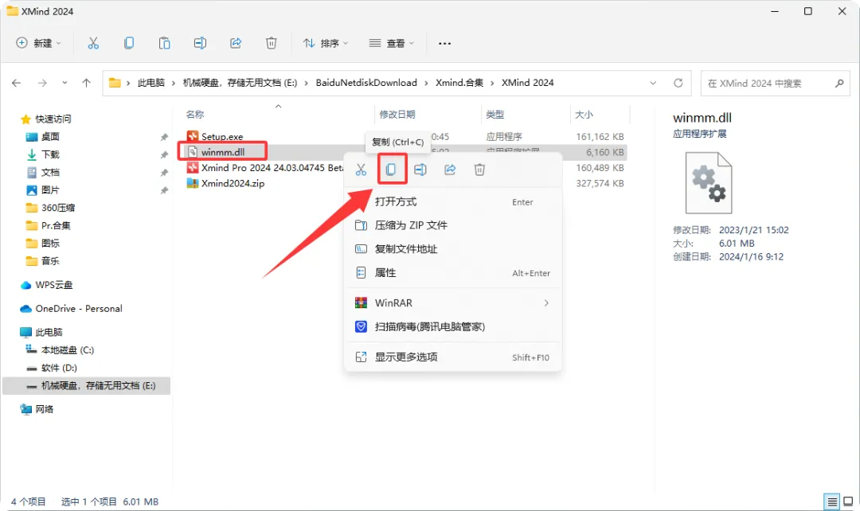Click BaiduNetdiskDownload in the breadcrumb
Image resolution: width=860 pixels, height=511 pixels.
tap(366, 83)
